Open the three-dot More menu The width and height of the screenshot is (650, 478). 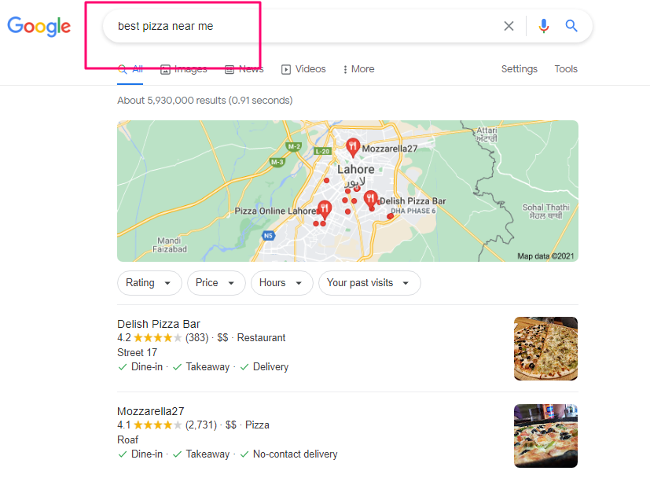pos(358,69)
